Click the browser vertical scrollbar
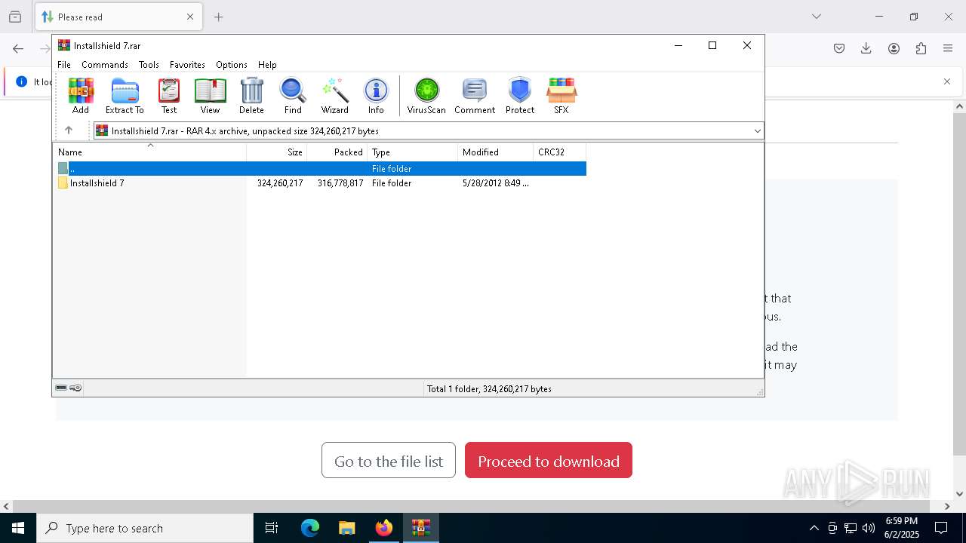Image resolution: width=966 pixels, height=543 pixels. tap(960, 283)
